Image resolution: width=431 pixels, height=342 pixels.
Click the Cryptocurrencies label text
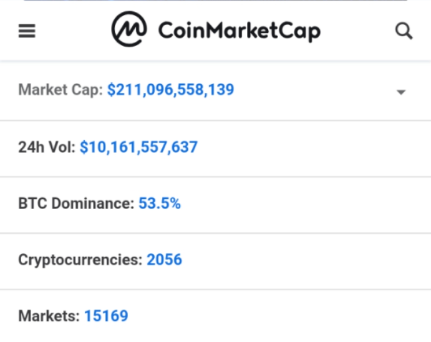coord(80,260)
